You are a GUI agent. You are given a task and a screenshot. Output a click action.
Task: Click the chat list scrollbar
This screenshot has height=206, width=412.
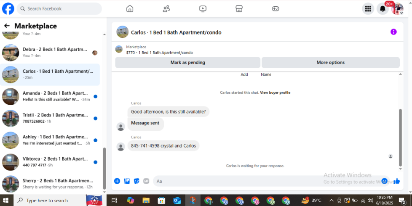tap(104, 168)
